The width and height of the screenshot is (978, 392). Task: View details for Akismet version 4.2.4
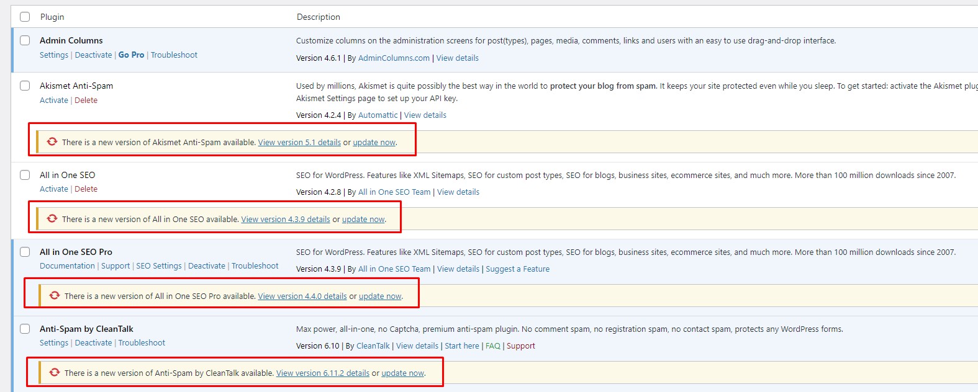[425, 115]
